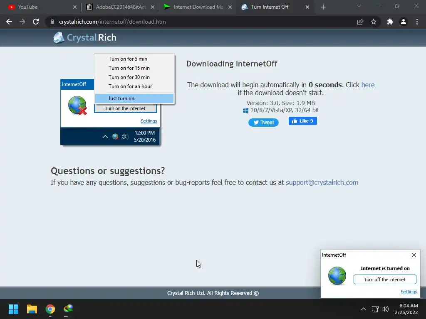Screen dimensions: 426x319
Task: Close the AdobeCC tab
Action: click(153, 7)
